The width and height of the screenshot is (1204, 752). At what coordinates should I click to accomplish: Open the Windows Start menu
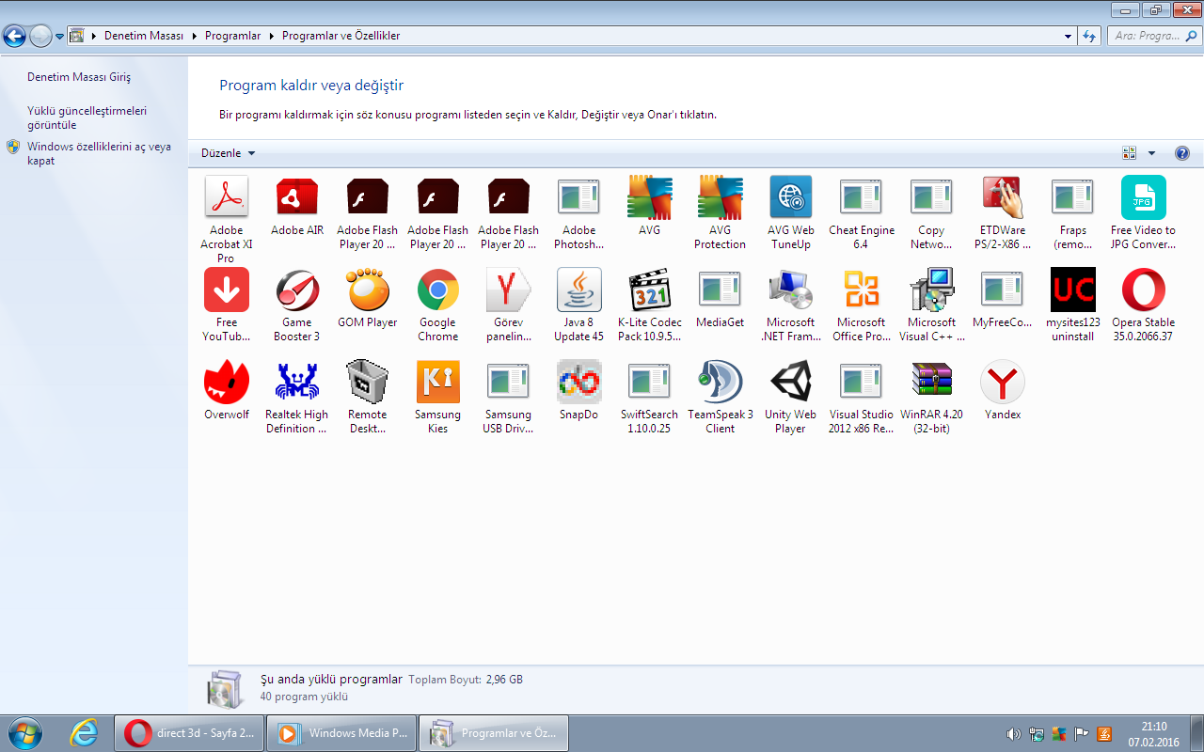[x=24, y=733]
